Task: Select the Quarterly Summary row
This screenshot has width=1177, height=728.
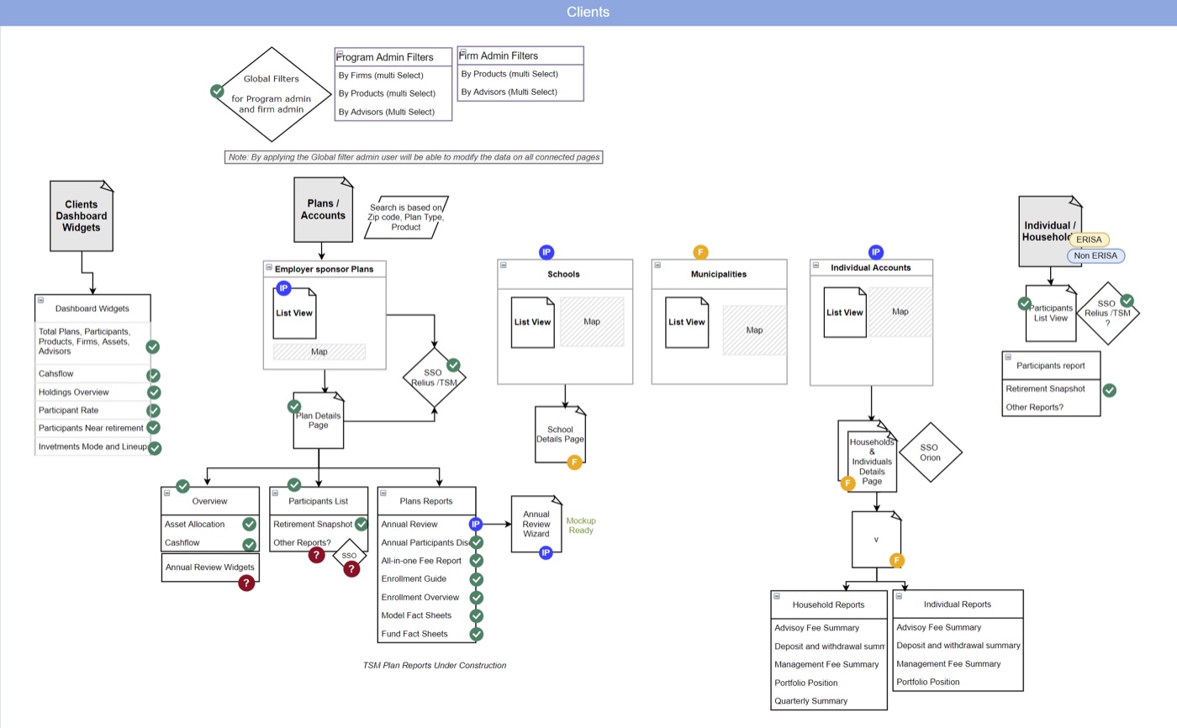Action: (829, 700)
